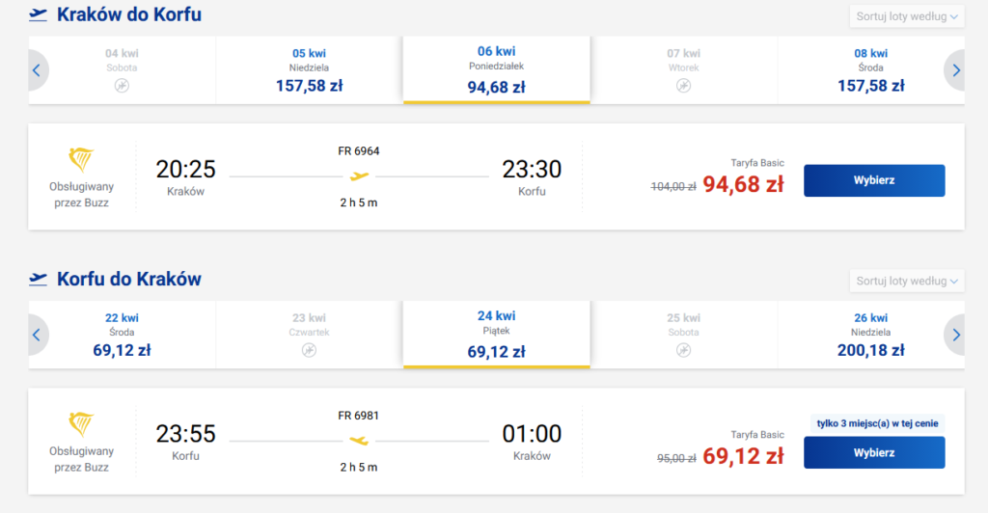This screenshot has width=988, height=513.
Task: Open the outbound 'Sortuj loty według' dropdown
Action: tap(907, 16)
